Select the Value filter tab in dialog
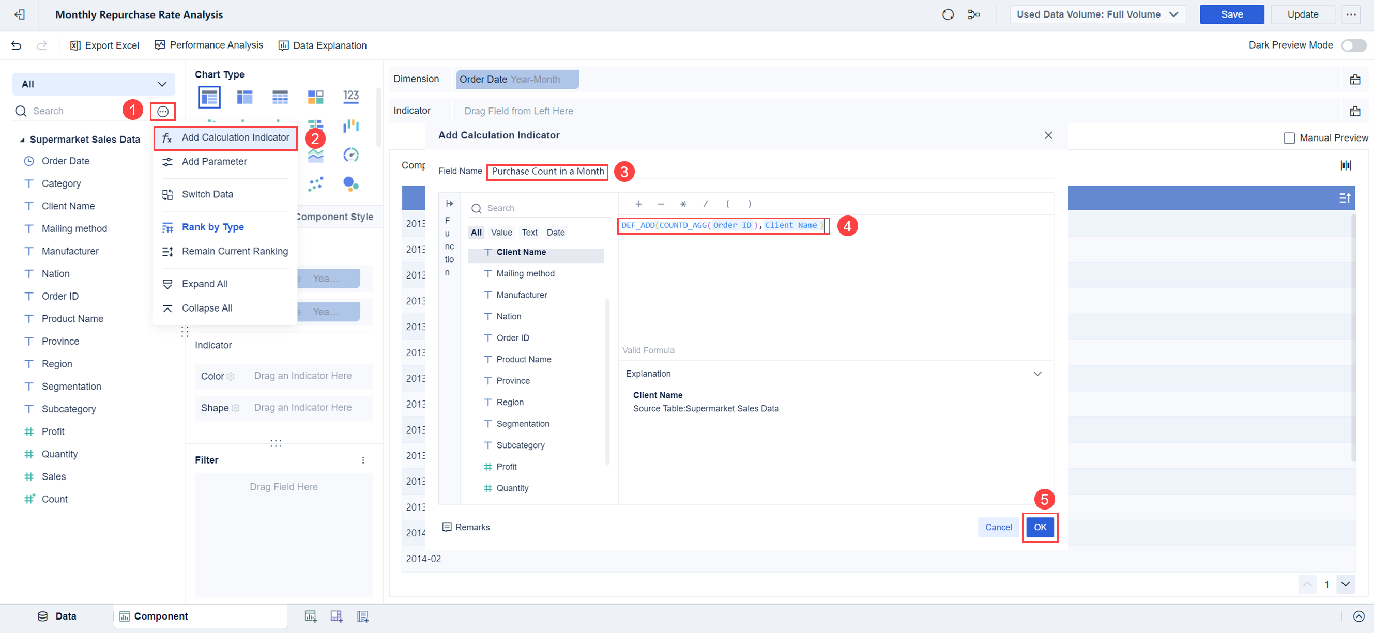This screenshot has width=1374, height=633. [501, 233]
